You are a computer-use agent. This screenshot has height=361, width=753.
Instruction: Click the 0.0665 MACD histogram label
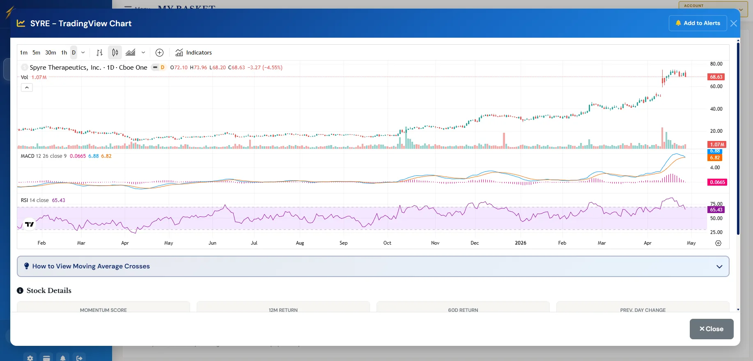pos(717,182)
